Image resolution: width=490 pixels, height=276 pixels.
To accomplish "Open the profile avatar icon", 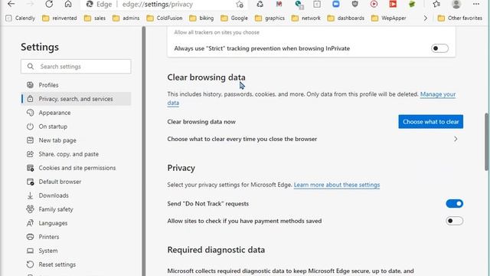I will click(x=456, y=4).
